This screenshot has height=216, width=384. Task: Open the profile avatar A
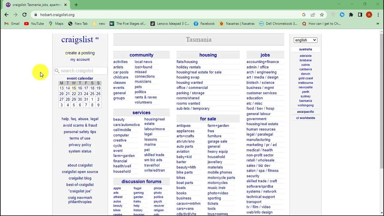coord(369,15)
